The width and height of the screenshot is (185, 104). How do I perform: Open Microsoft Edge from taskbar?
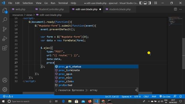pos(63,101)
